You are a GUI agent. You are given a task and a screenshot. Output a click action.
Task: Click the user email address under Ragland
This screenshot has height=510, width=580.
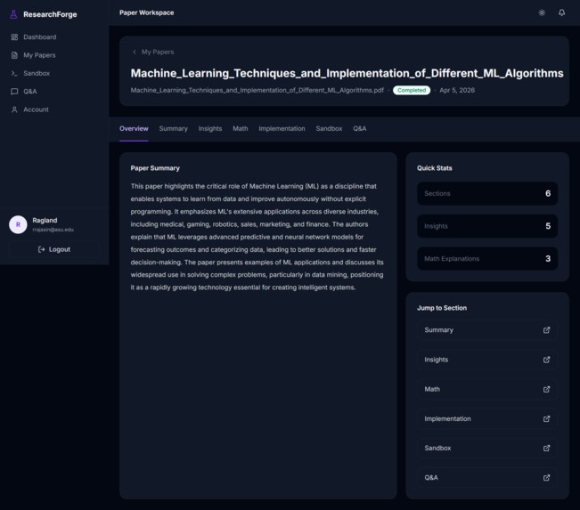[x=53, y=230]
